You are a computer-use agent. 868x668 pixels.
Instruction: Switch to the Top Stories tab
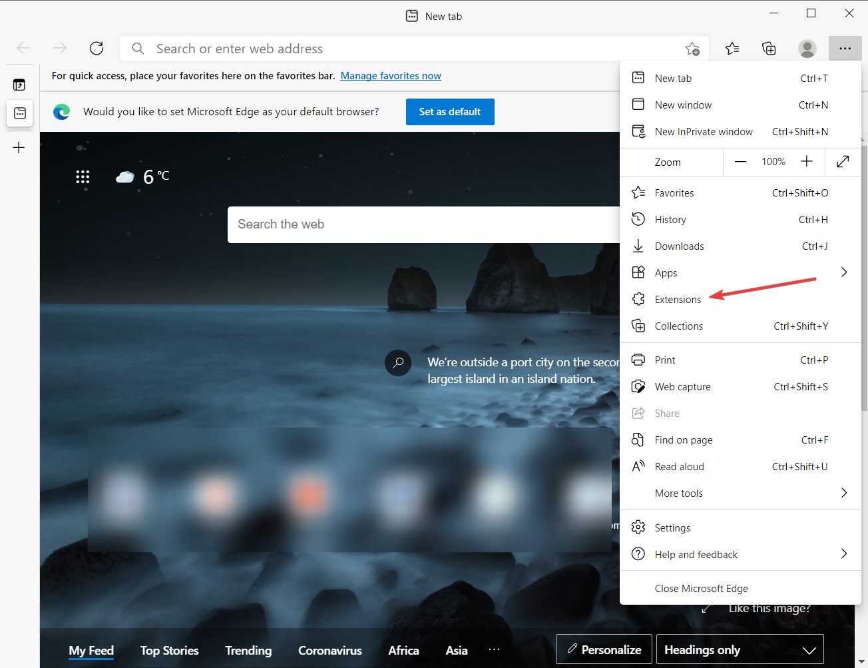coord(170,651)
